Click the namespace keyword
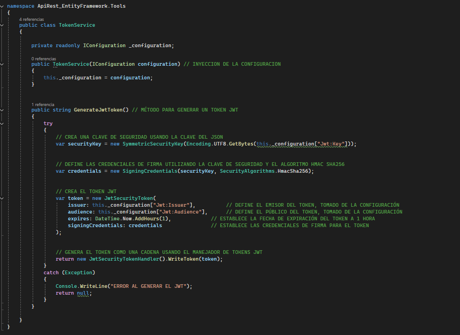 tap(20, 6)
